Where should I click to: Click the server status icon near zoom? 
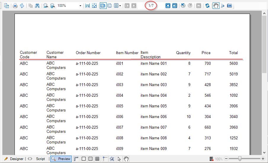tap(211, 159)
